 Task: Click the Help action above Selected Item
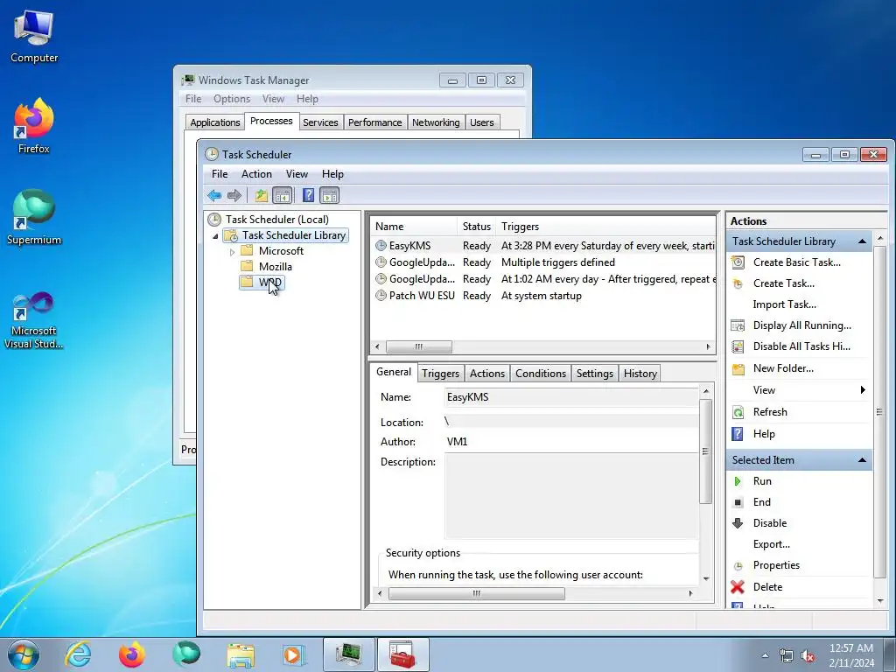764,434
